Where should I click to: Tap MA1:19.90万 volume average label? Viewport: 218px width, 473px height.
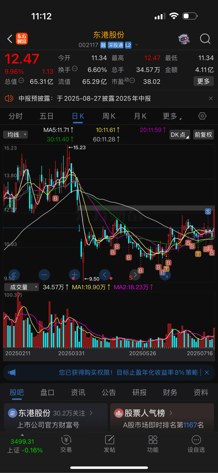pyautogui.click(x=91, y=287)
